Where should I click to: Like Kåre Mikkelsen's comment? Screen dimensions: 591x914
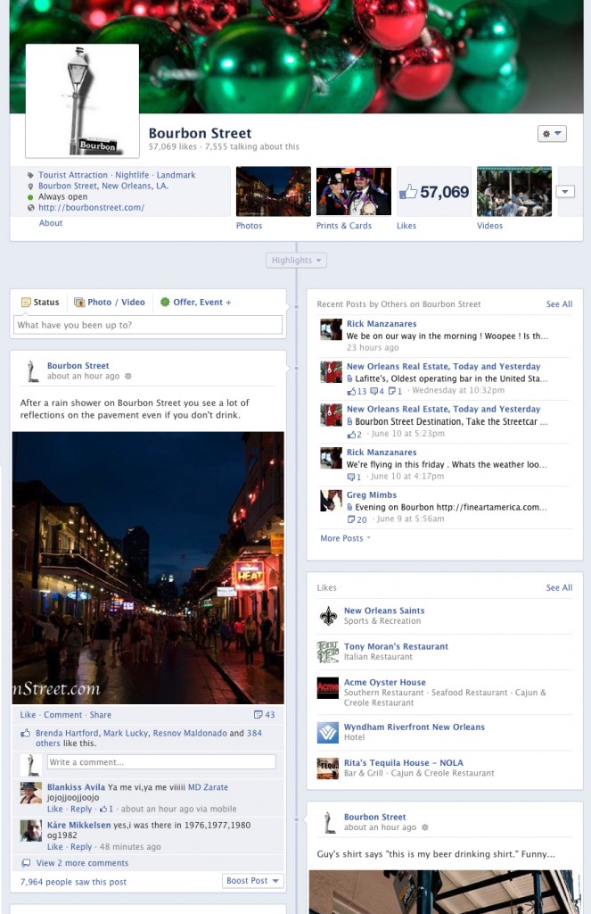point(54,846)
